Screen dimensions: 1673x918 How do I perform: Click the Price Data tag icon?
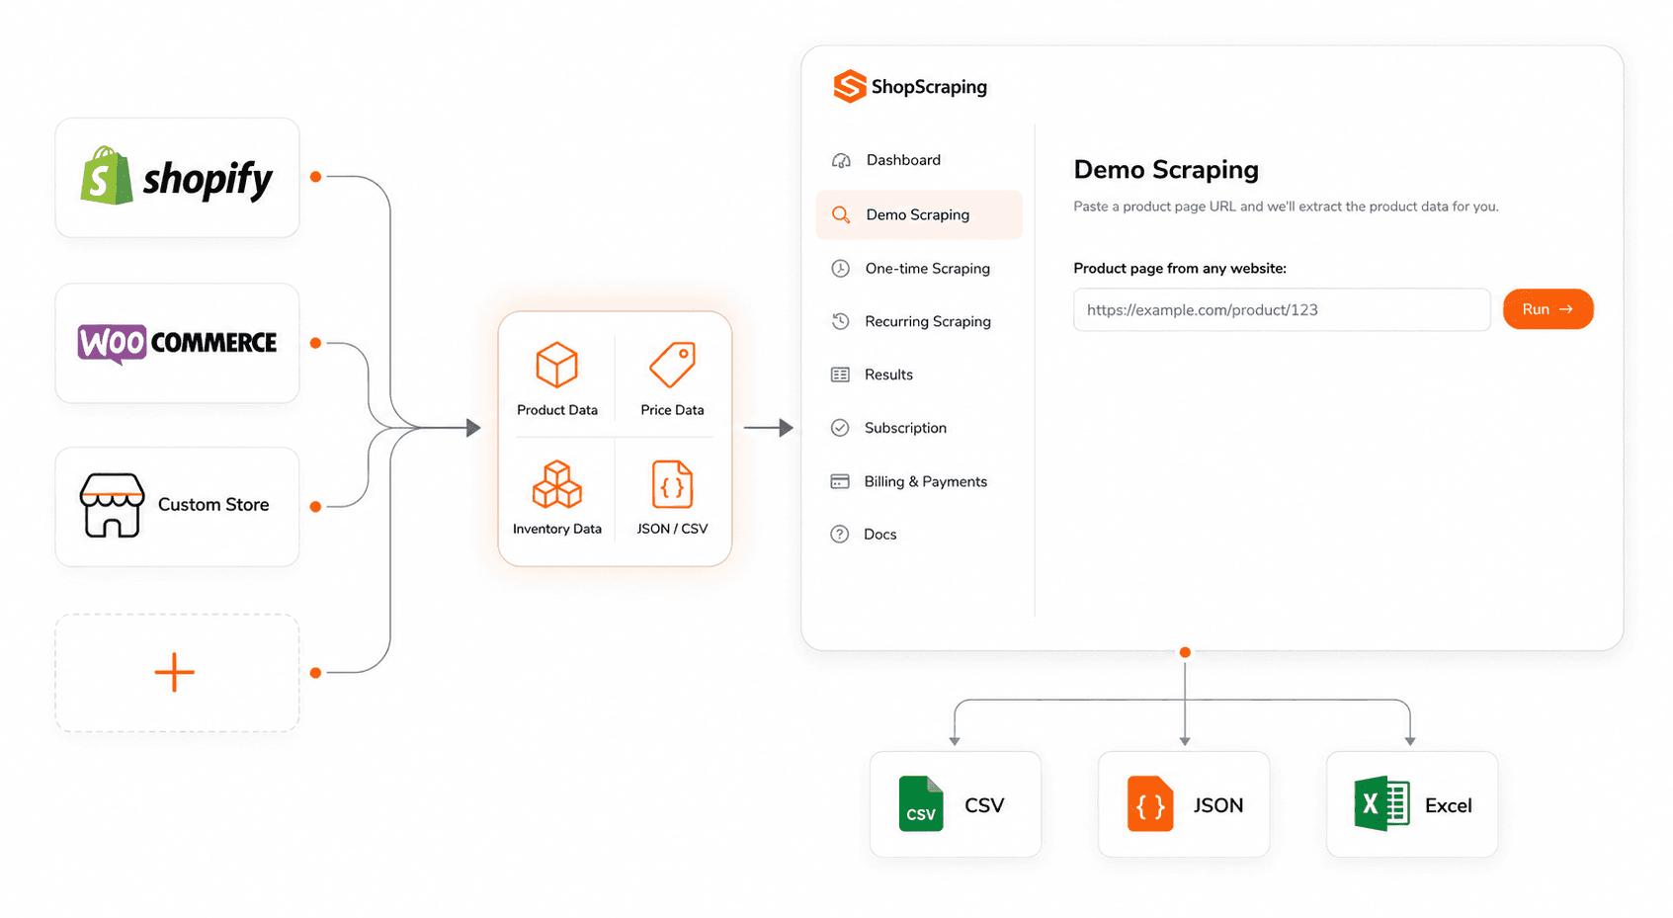coord(672,365)
